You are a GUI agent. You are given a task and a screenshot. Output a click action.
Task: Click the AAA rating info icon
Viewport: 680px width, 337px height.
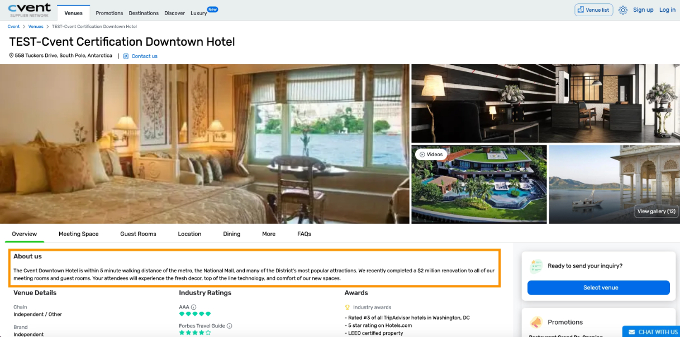tap(194, 307)
